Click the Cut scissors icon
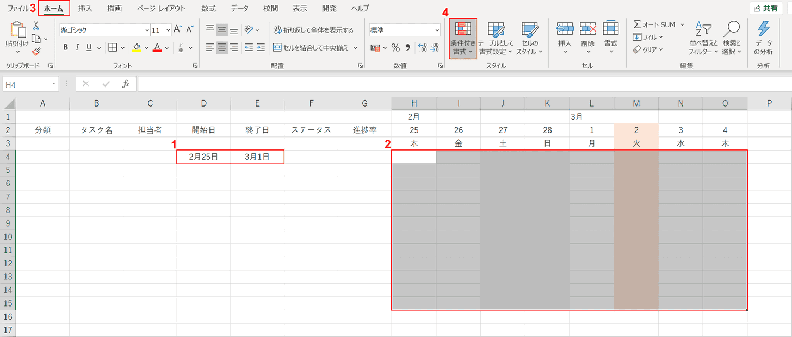792x337 pixels. coord(36,26)
